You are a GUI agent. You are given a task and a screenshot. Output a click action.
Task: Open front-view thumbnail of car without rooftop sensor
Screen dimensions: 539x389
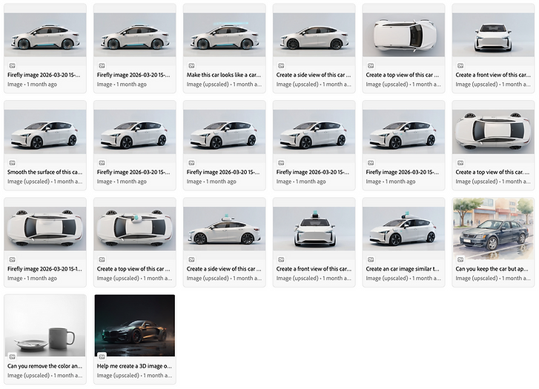493,35
